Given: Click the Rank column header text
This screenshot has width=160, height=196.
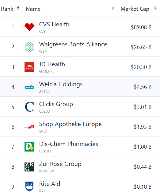Looking at the screenshot, I should [7, 9].
